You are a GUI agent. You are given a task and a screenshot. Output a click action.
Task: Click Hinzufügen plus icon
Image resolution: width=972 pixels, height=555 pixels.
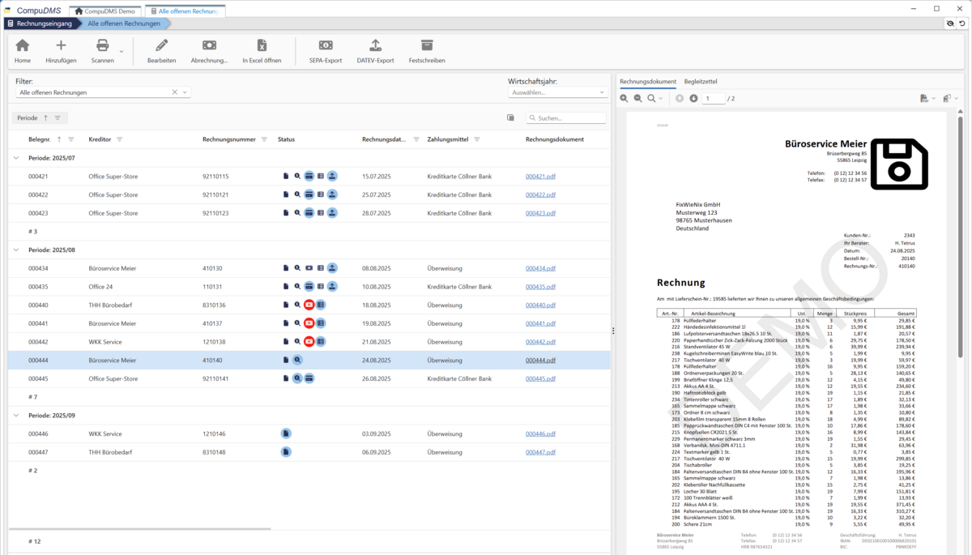tap(61, 46)
